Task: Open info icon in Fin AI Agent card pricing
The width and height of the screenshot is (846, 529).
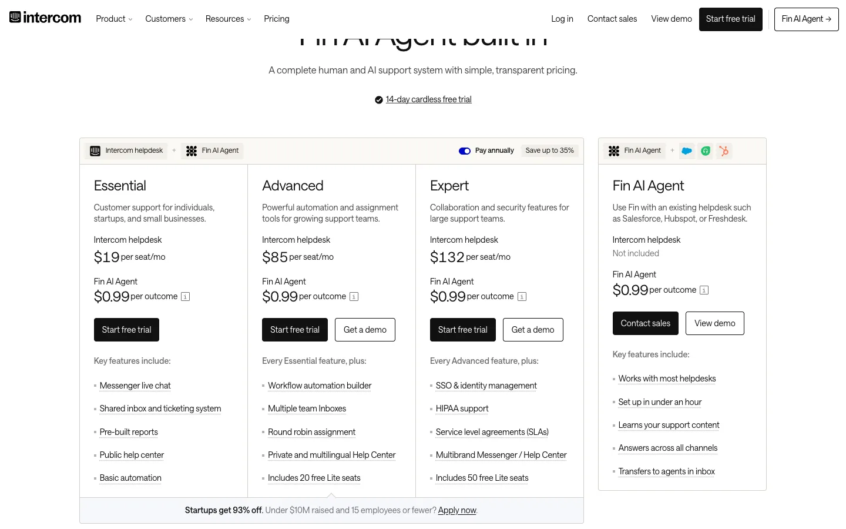Action: [704, 290]
